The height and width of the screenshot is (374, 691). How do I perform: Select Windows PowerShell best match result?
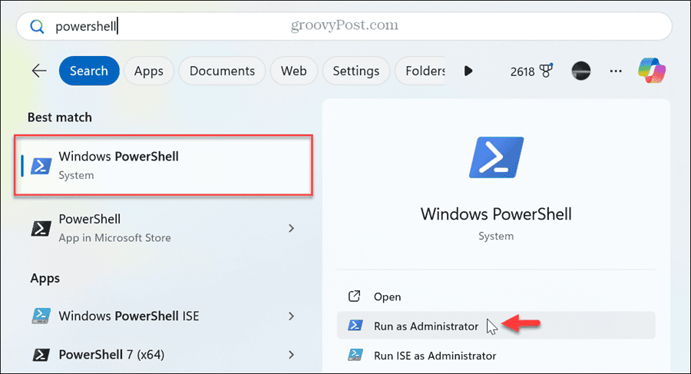tap(164, 165)
